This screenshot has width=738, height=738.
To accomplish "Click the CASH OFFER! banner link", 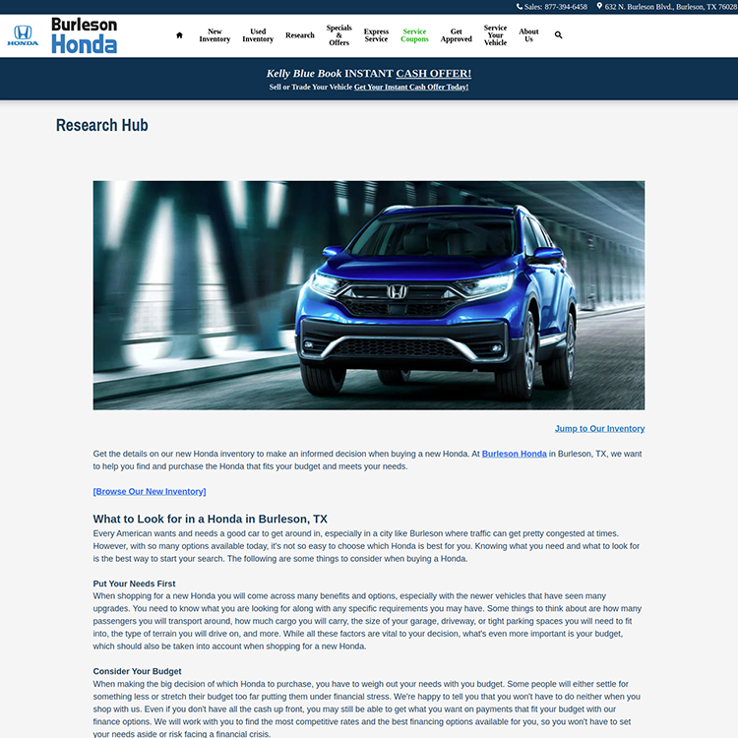I will coord(434,74).
